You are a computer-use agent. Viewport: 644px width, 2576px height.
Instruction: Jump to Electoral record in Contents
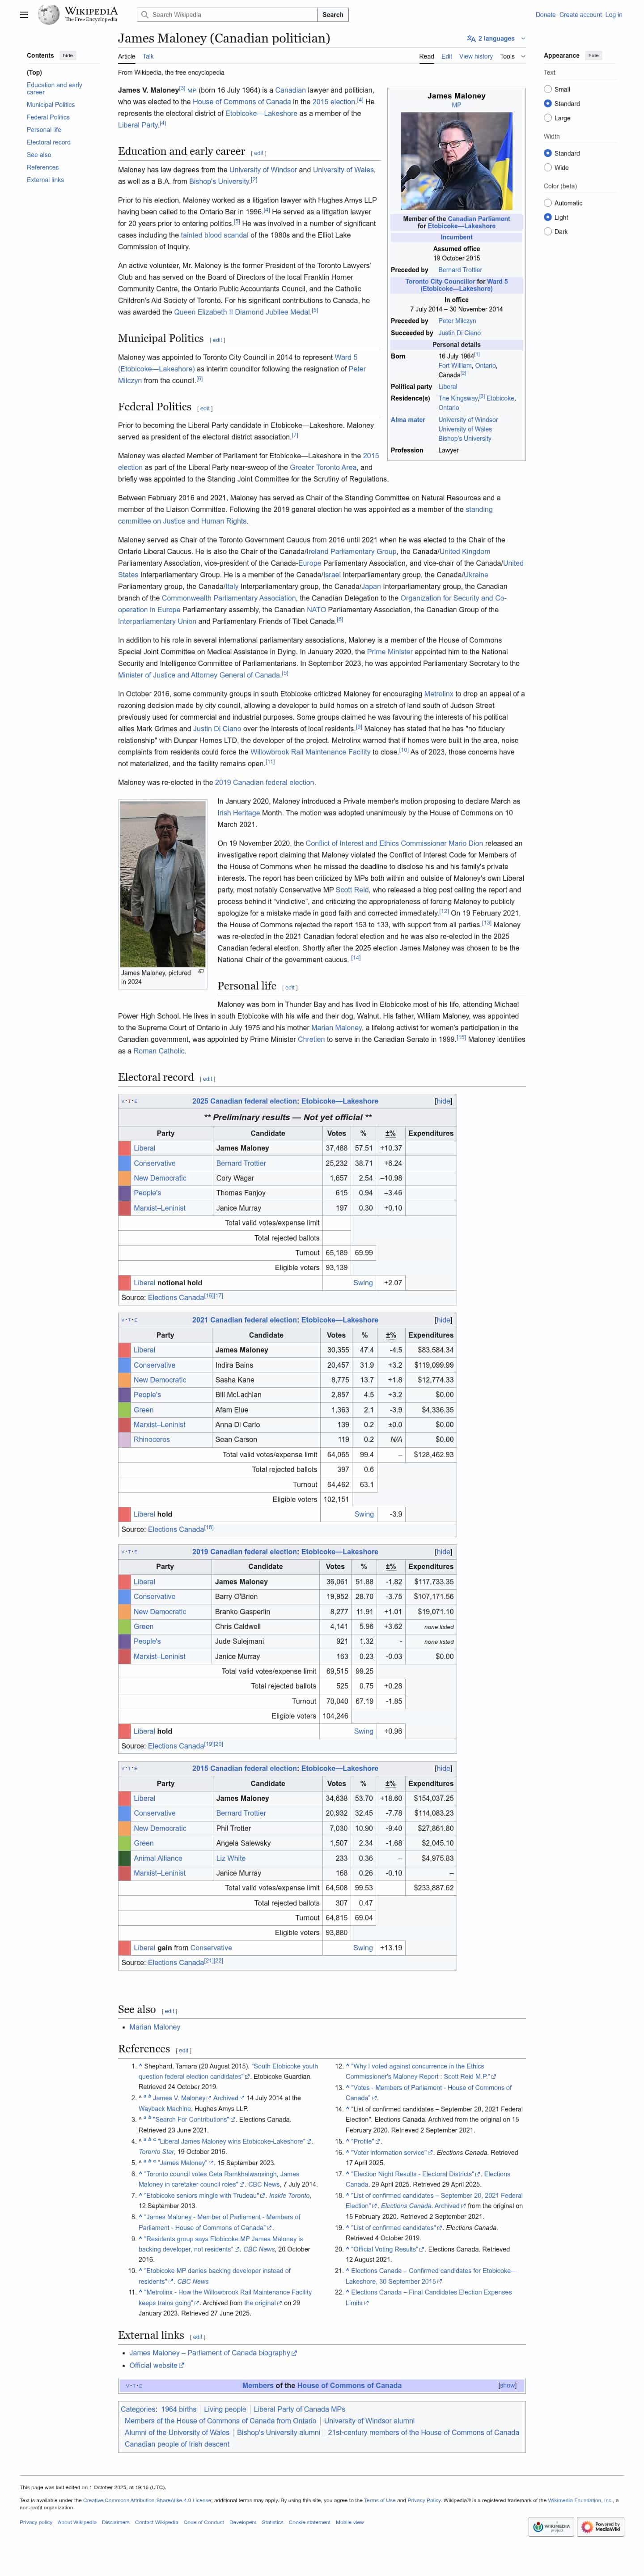(x=49, y=142)
